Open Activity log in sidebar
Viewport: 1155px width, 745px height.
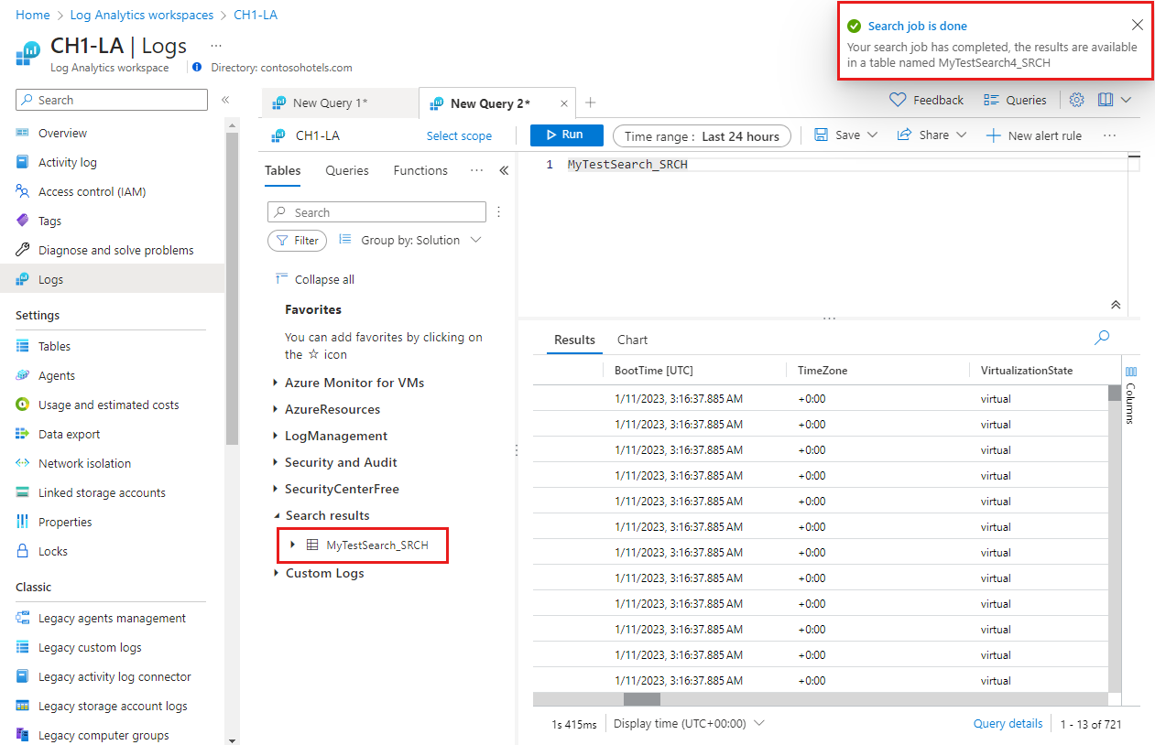67,162
